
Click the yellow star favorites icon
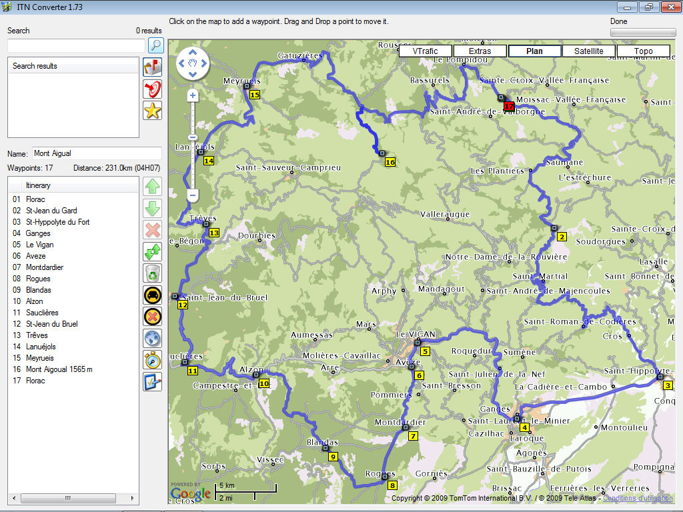pyautogui.click(x=153, y=111)
